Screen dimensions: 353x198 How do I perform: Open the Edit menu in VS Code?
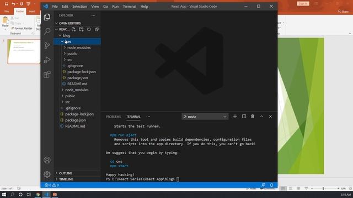coord(65,7)
